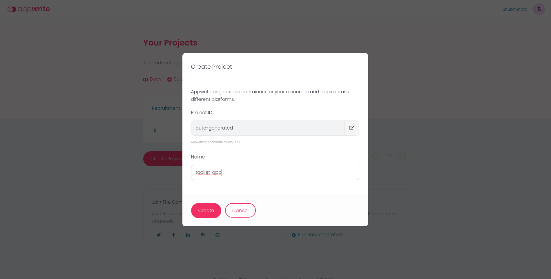The width and height of the screenshot is (551, 279).
Task: Click the Discord community icon
Action: point(203,235)
